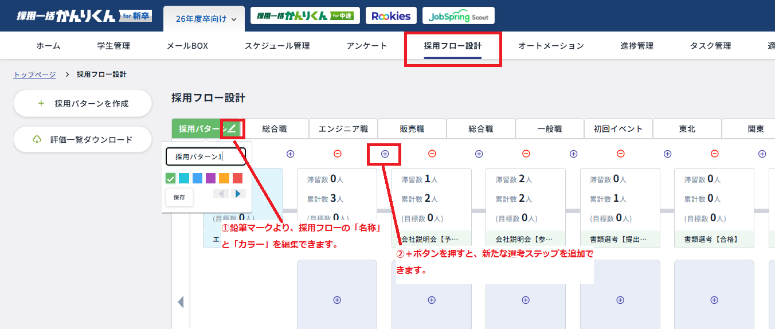
Task: Open JobSpring Scout product link
Action: pos(459,16)
